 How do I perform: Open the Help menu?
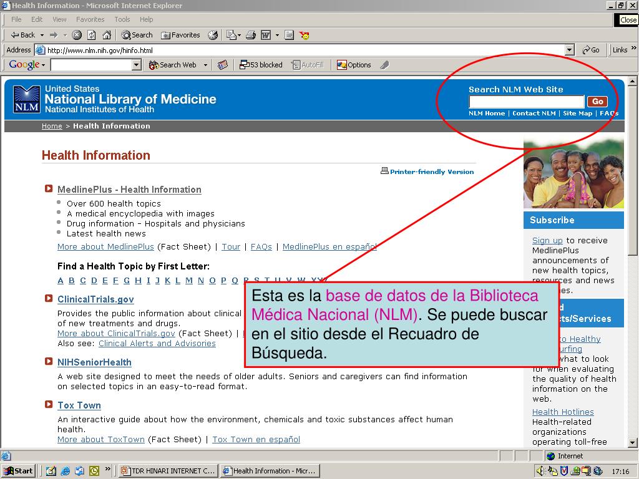146,19
